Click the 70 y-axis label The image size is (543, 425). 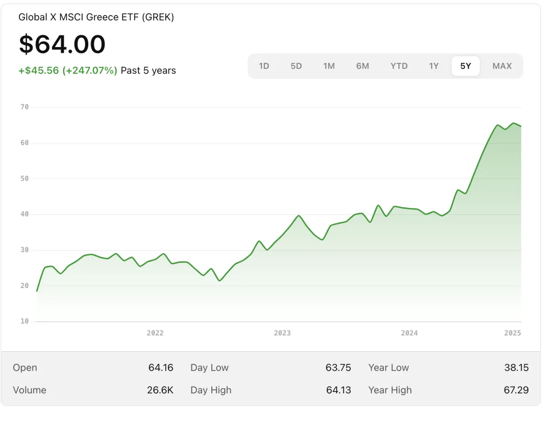(x=24, y=107)
